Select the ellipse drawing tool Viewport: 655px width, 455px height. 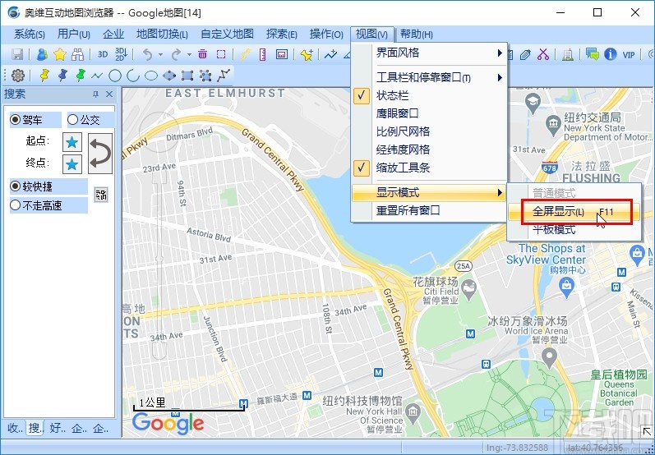[150, 76]
